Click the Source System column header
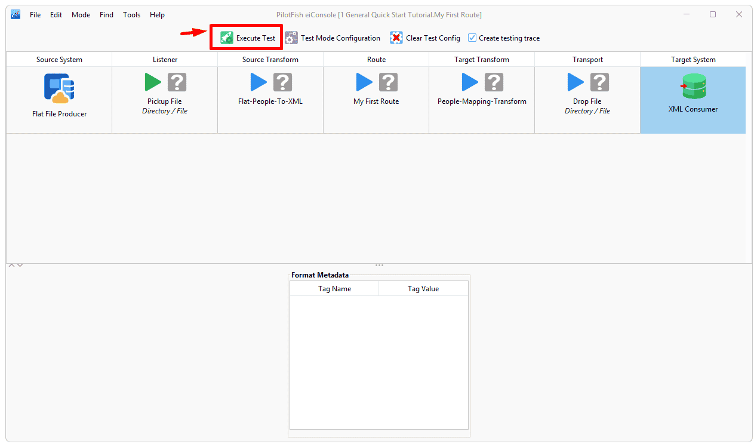Image resolution: width=754 pixels, height=447 pixels. 59,60
